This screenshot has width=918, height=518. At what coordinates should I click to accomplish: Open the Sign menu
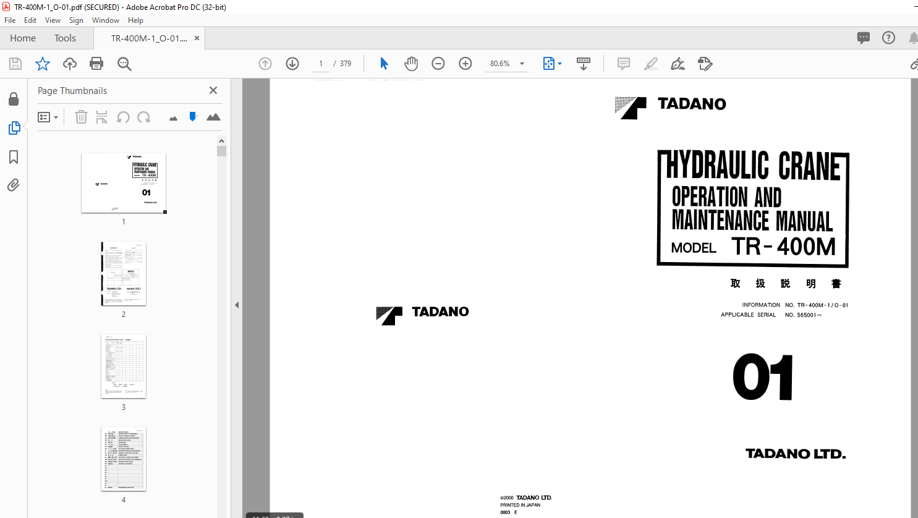76,20
